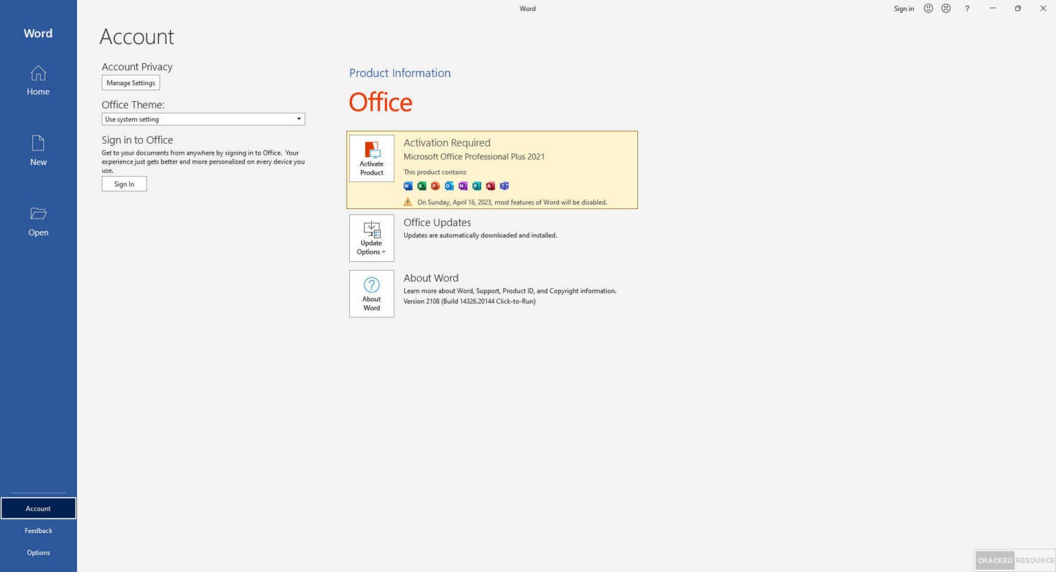Click Sign in at the top right
This screenshot has width=1056, height=572.
point(903,8)
